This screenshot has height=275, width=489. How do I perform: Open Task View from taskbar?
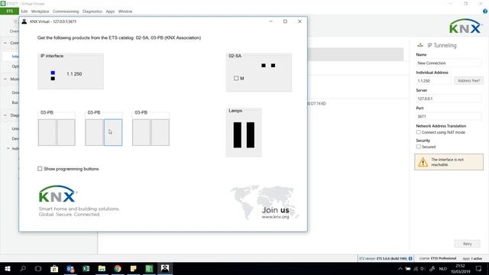[x=38, y=268]
